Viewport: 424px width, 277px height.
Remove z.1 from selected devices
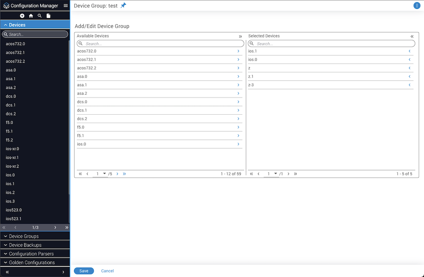pos(409,76)
